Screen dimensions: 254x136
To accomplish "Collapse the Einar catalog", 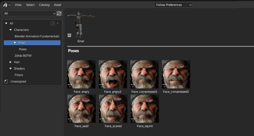I will point(15,43).
